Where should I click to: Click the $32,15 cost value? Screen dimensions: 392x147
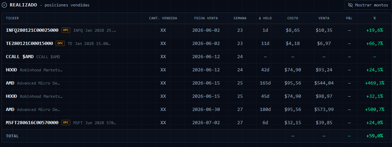293,123
